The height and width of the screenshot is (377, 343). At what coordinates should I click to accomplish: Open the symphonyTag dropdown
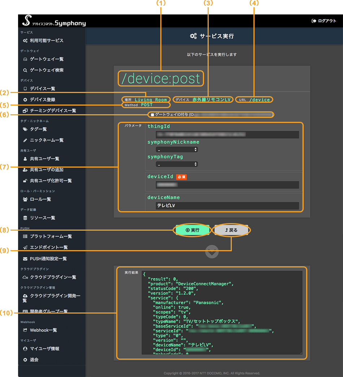177,164
